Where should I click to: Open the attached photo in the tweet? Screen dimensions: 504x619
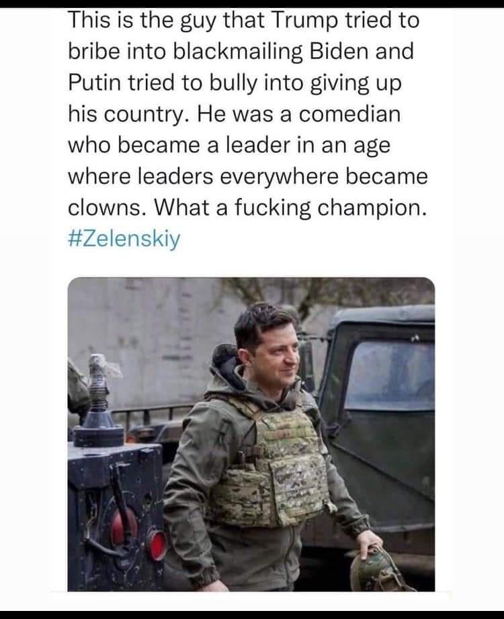251,434
